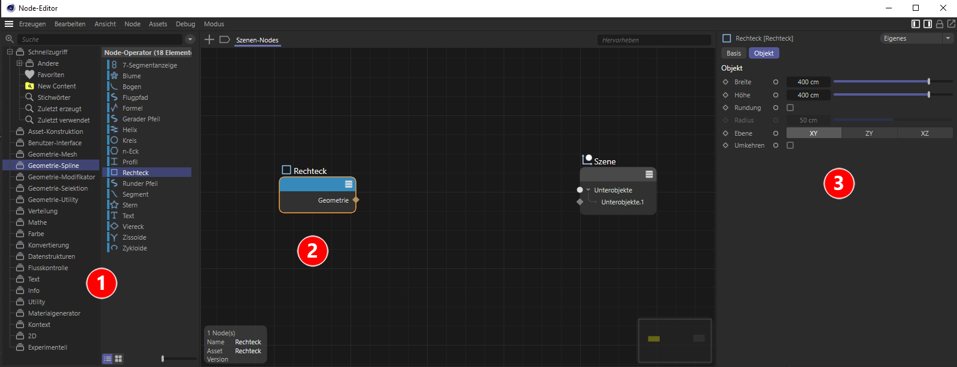The image size is (957, 367).
Task: Open the Bearbeiten menu
Action: click(70, 24)
